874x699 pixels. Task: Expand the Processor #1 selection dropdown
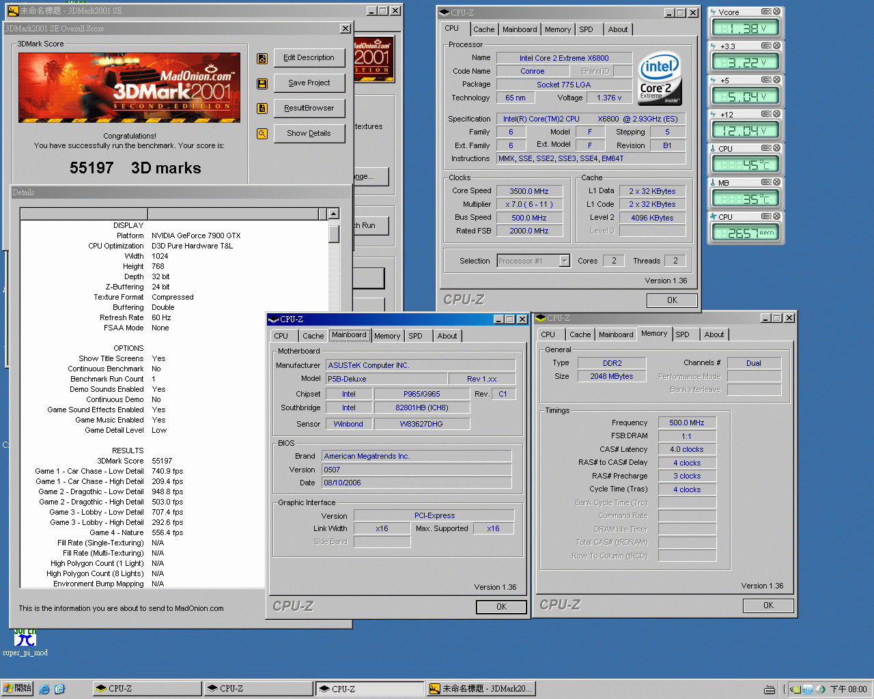[564, 261]
